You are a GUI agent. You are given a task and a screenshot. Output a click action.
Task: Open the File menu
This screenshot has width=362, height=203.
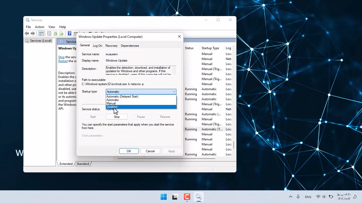[28, 27]
